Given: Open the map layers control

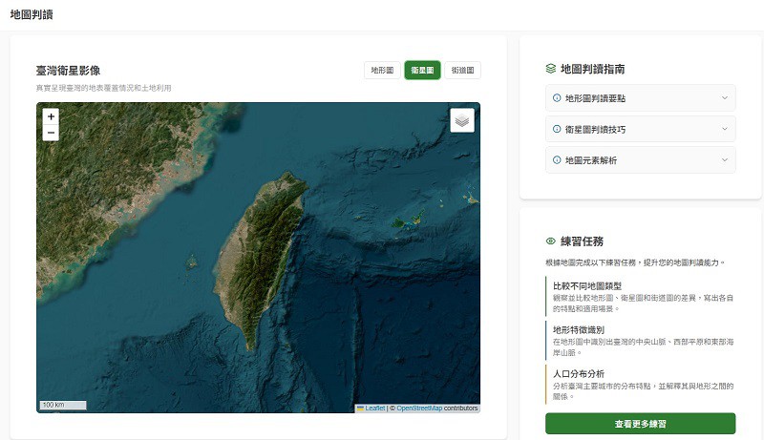Looking at the screenshot, I should [x=462, y=120].
